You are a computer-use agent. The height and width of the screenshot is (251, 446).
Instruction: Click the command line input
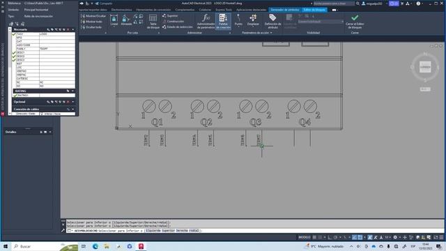(254, 231)
